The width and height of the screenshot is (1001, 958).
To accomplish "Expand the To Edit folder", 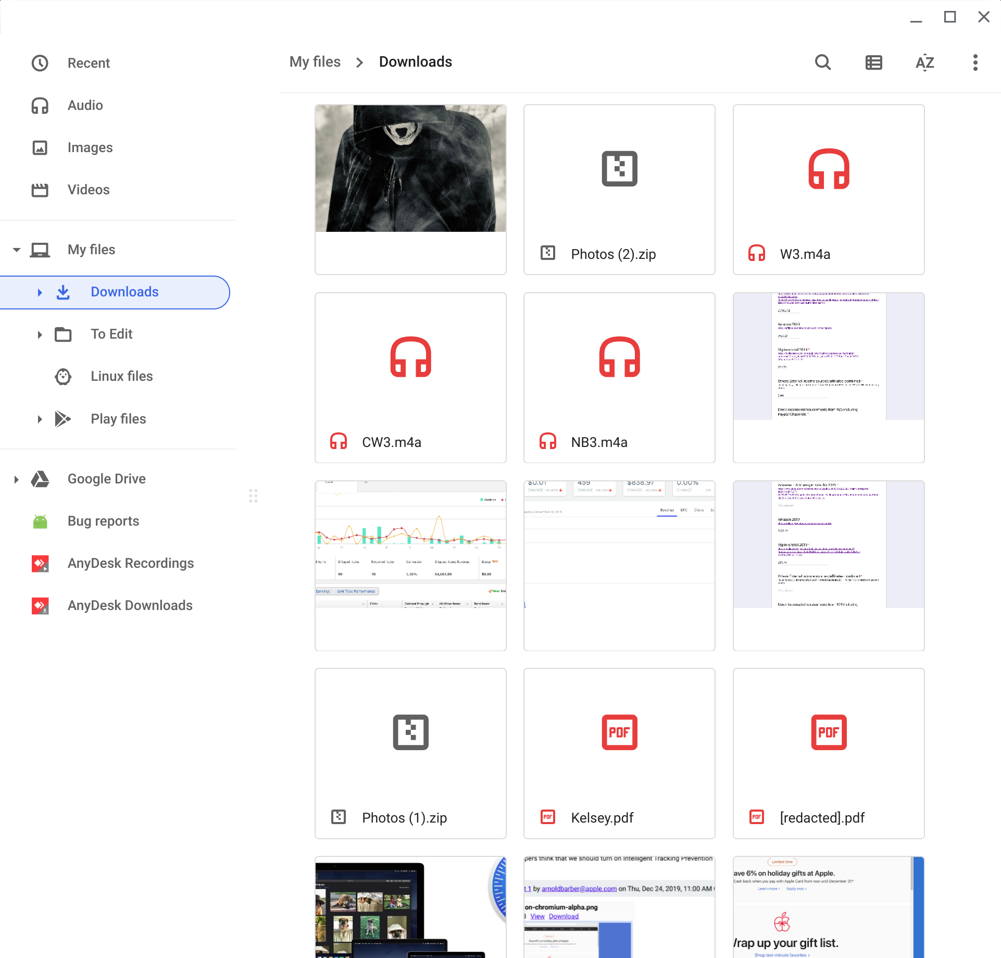I will point(40,334).
